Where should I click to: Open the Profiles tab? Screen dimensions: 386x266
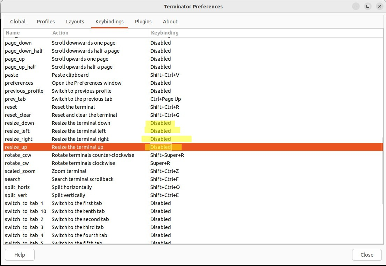coord(45,22)
